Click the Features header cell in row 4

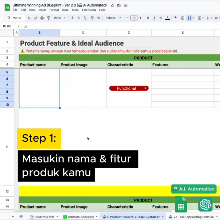pos(183,65)
